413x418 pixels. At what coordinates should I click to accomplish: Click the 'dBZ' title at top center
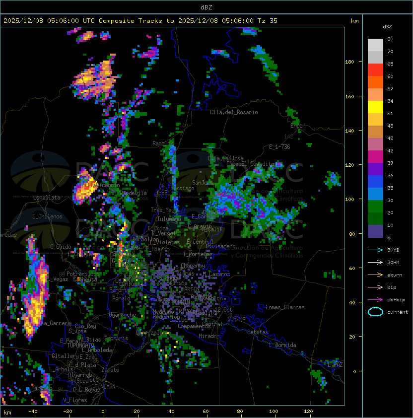coord(206,7)
